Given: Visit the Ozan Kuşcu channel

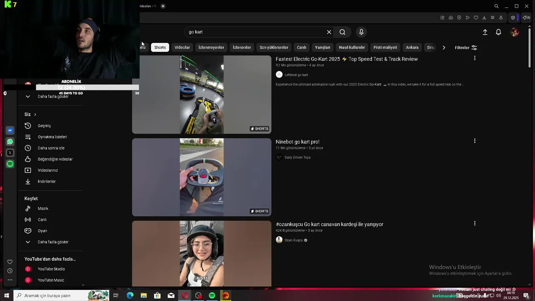Looking at the screenshot, I should [294, 240].
